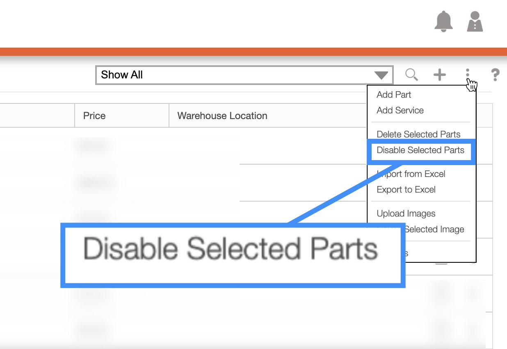Open help via question mark icon
Image resolution: width=507 pixels, height=349 pixels.
click(x=495, y=75)
